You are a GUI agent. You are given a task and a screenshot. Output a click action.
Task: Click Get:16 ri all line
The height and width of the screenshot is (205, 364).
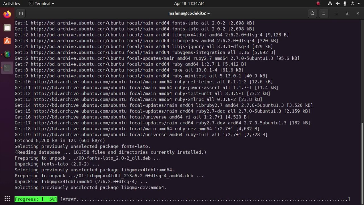coord(132,117)
